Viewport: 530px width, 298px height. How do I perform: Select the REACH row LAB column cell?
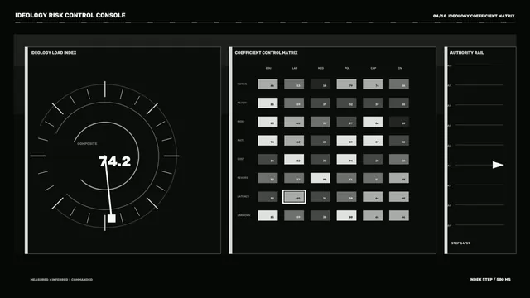(294, 103)
